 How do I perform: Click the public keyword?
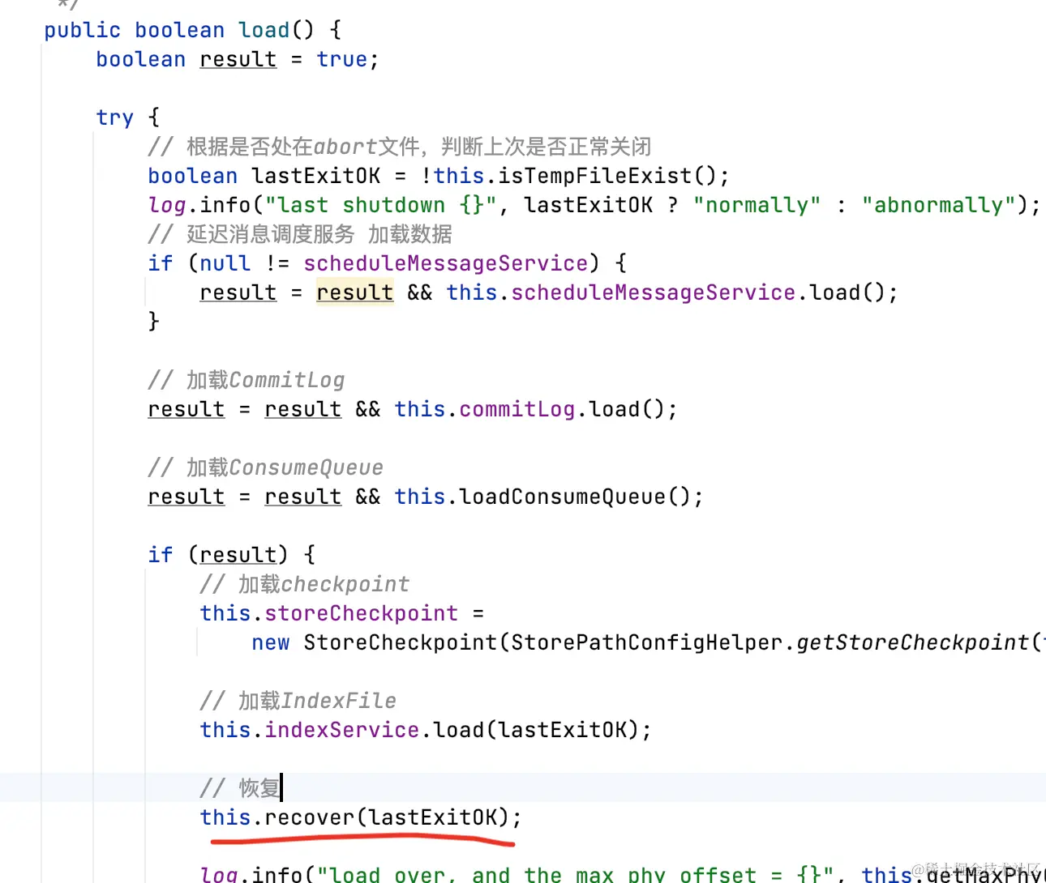tap(82, 30)
